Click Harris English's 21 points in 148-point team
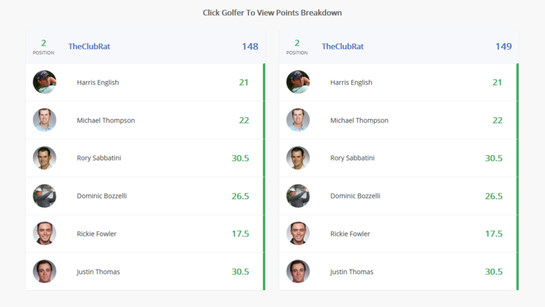 click(x=244, y=82)
